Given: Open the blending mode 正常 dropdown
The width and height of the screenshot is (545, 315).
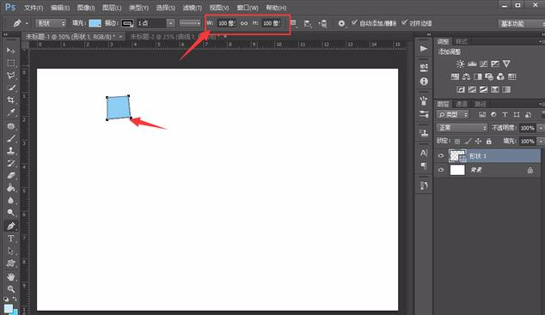Looking at the screenshot, I should coord(462,128).
